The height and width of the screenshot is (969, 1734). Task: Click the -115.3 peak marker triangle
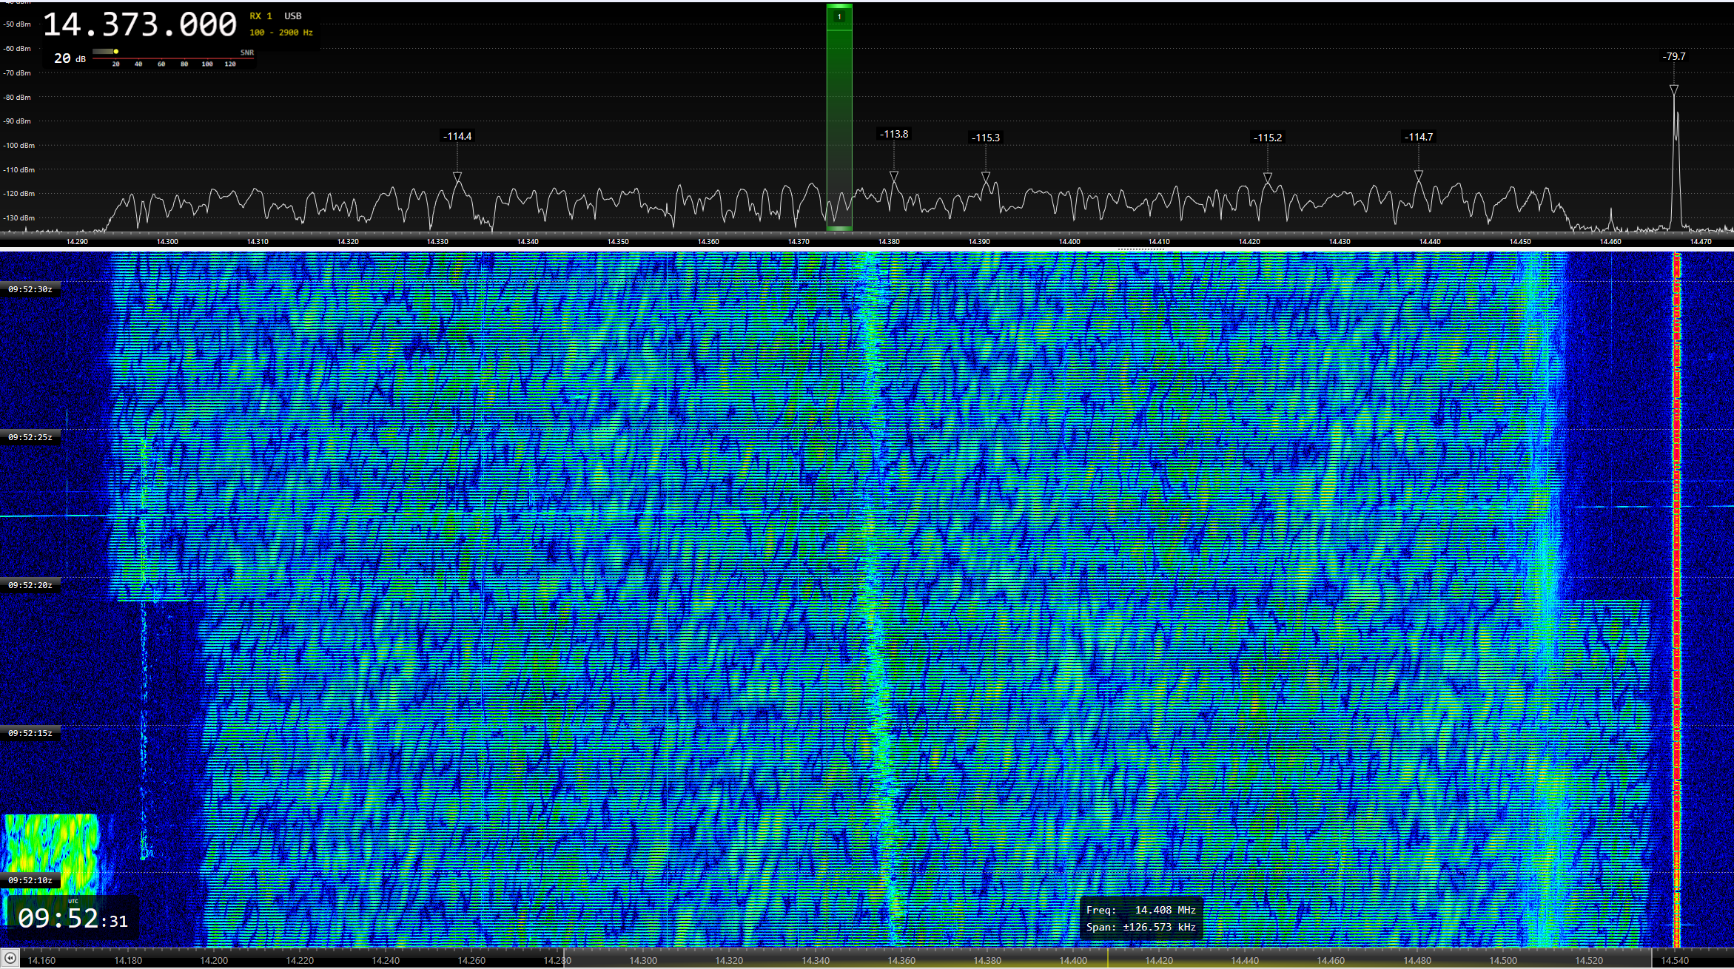pos(986,177)
